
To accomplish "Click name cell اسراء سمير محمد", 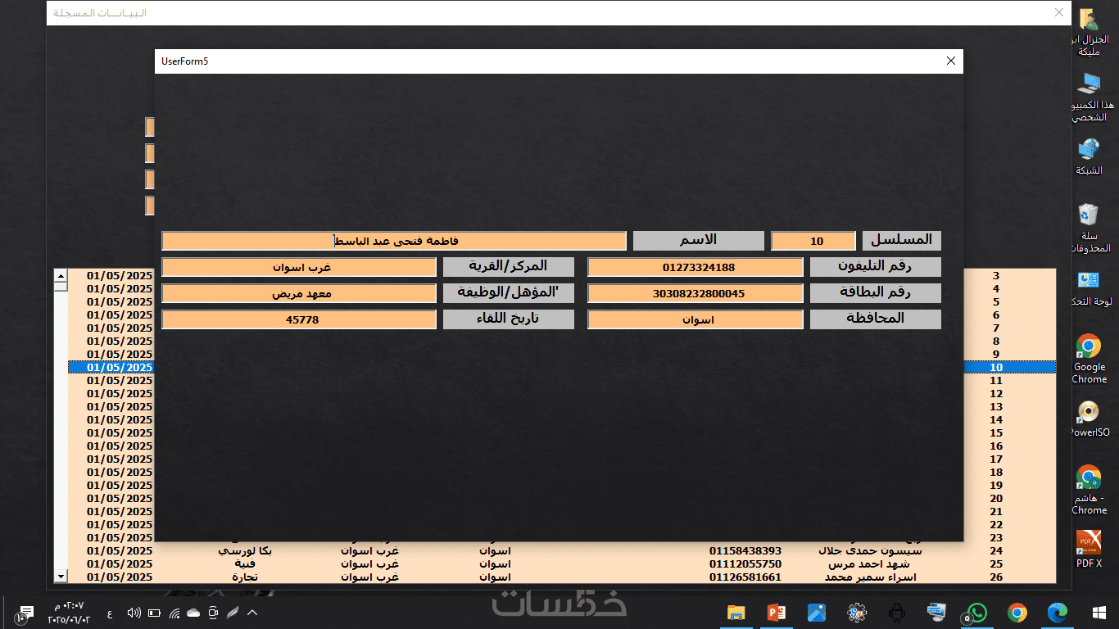I will tap(872, 577).
